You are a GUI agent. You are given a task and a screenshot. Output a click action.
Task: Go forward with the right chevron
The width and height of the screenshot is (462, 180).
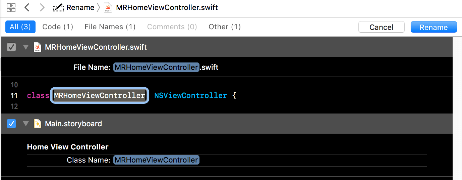click(x=42, y=7)
